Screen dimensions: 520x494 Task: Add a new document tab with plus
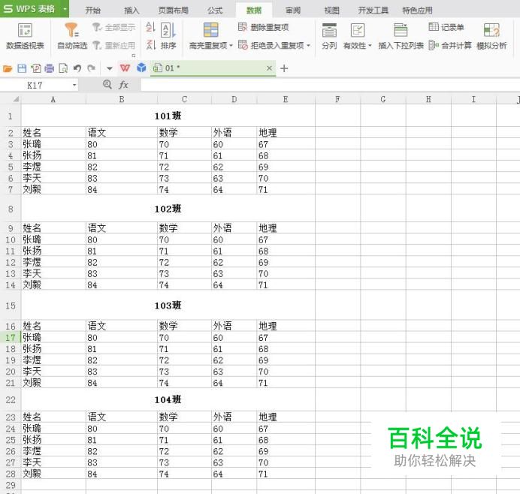tap(284, 68)
